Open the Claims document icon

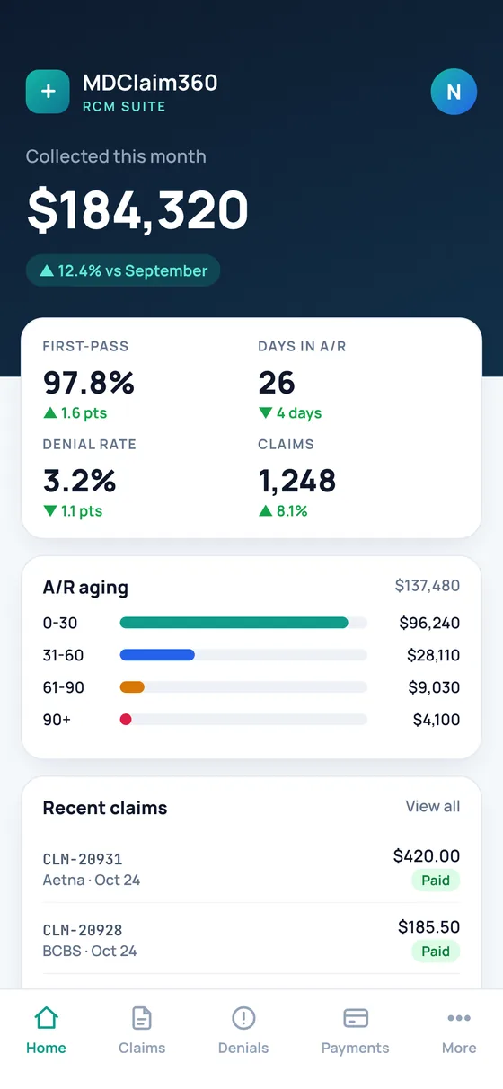coord(142,1018)
